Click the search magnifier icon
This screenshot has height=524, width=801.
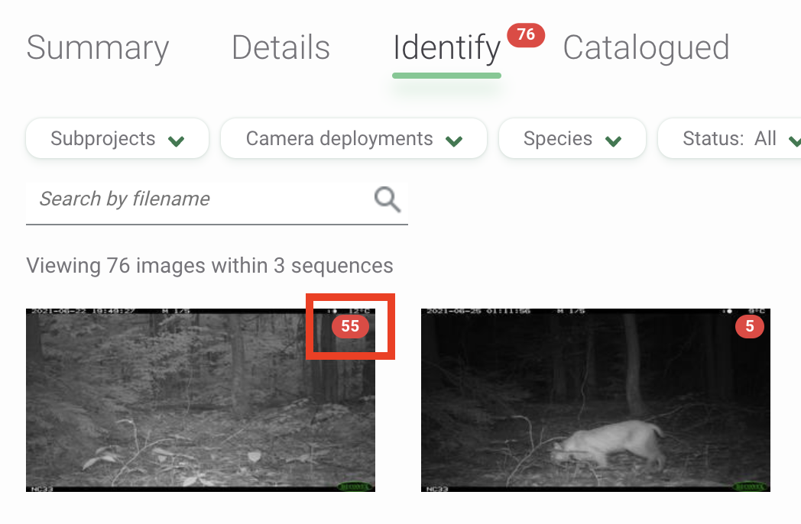coord(387,199)
